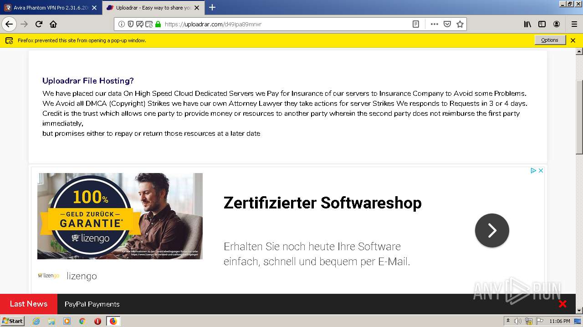
Task: Click the green padlock connection icon
Action: (x=158, y=24)
